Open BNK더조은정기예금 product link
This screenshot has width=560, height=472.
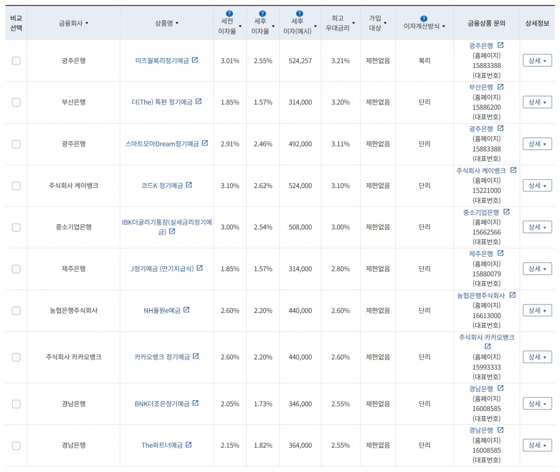click(x=162, y=404)
